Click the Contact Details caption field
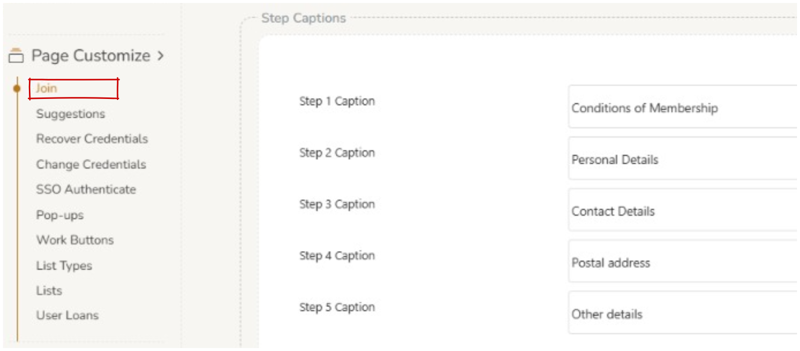This screenshot has height=351, width=800. click(x=682, y=211)
